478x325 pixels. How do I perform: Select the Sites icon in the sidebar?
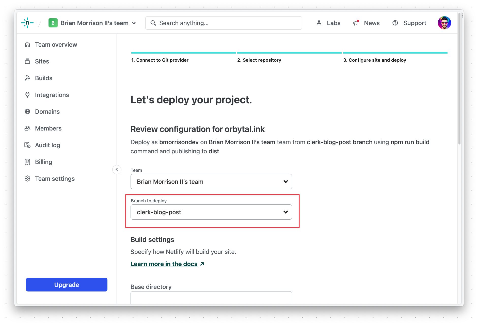(27, 61)
